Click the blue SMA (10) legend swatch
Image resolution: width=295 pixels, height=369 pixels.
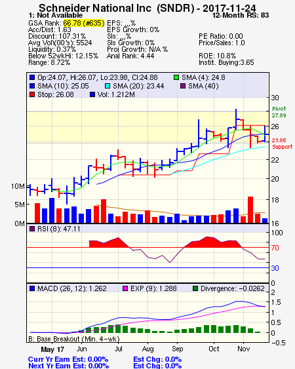click(x=32, y=86)
